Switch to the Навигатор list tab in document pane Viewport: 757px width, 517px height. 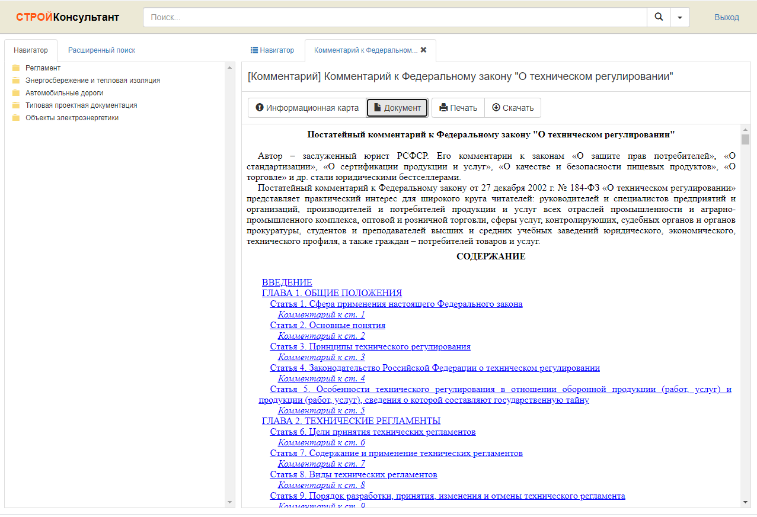coord(272,50)
